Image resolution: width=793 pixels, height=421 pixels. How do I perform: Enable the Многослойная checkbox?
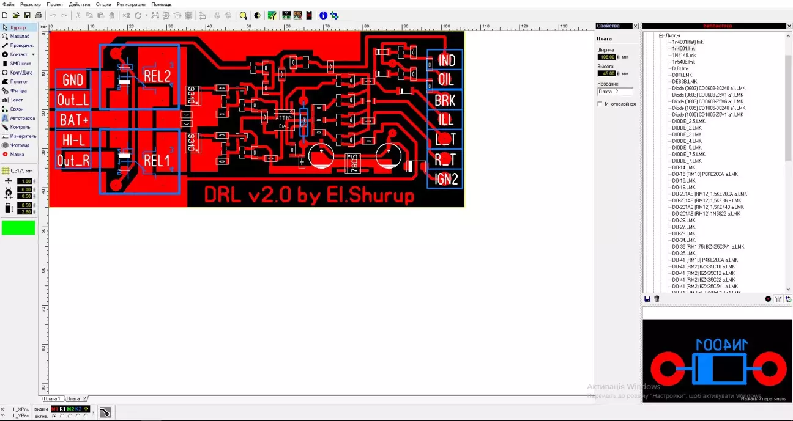tap(600, 104)
